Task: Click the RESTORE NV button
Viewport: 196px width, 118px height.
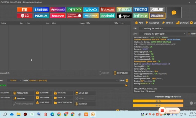Action: tap(5, 97)
